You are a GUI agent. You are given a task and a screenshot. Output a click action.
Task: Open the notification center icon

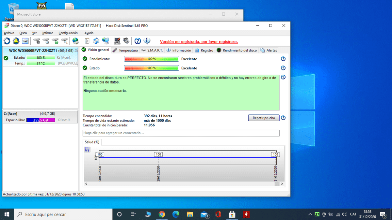click(384, 214)
